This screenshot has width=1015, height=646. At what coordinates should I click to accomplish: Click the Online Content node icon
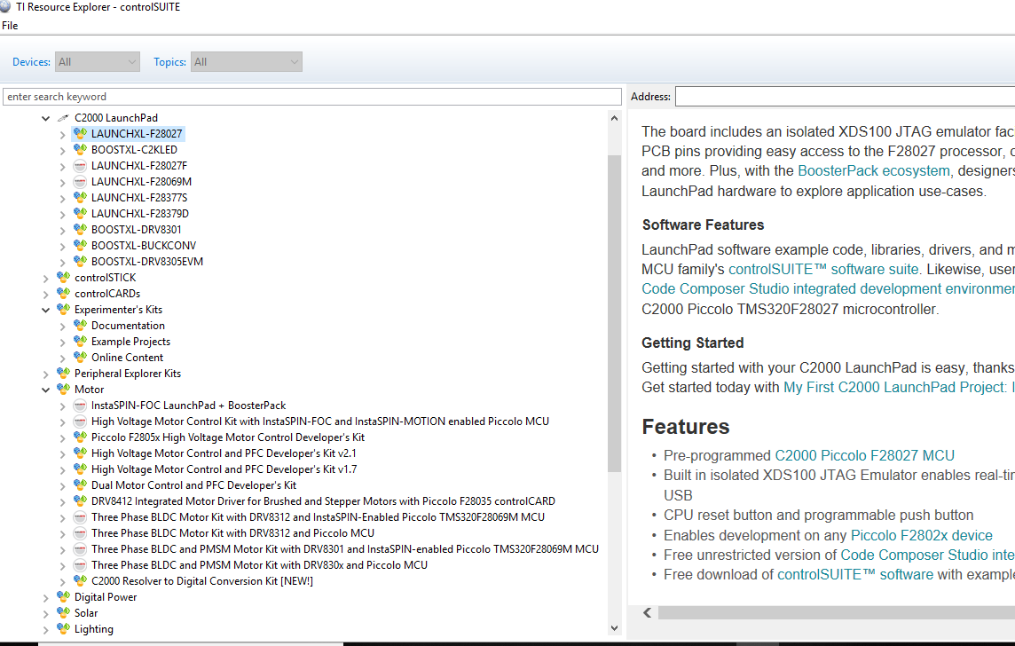[x=80, y=358]
